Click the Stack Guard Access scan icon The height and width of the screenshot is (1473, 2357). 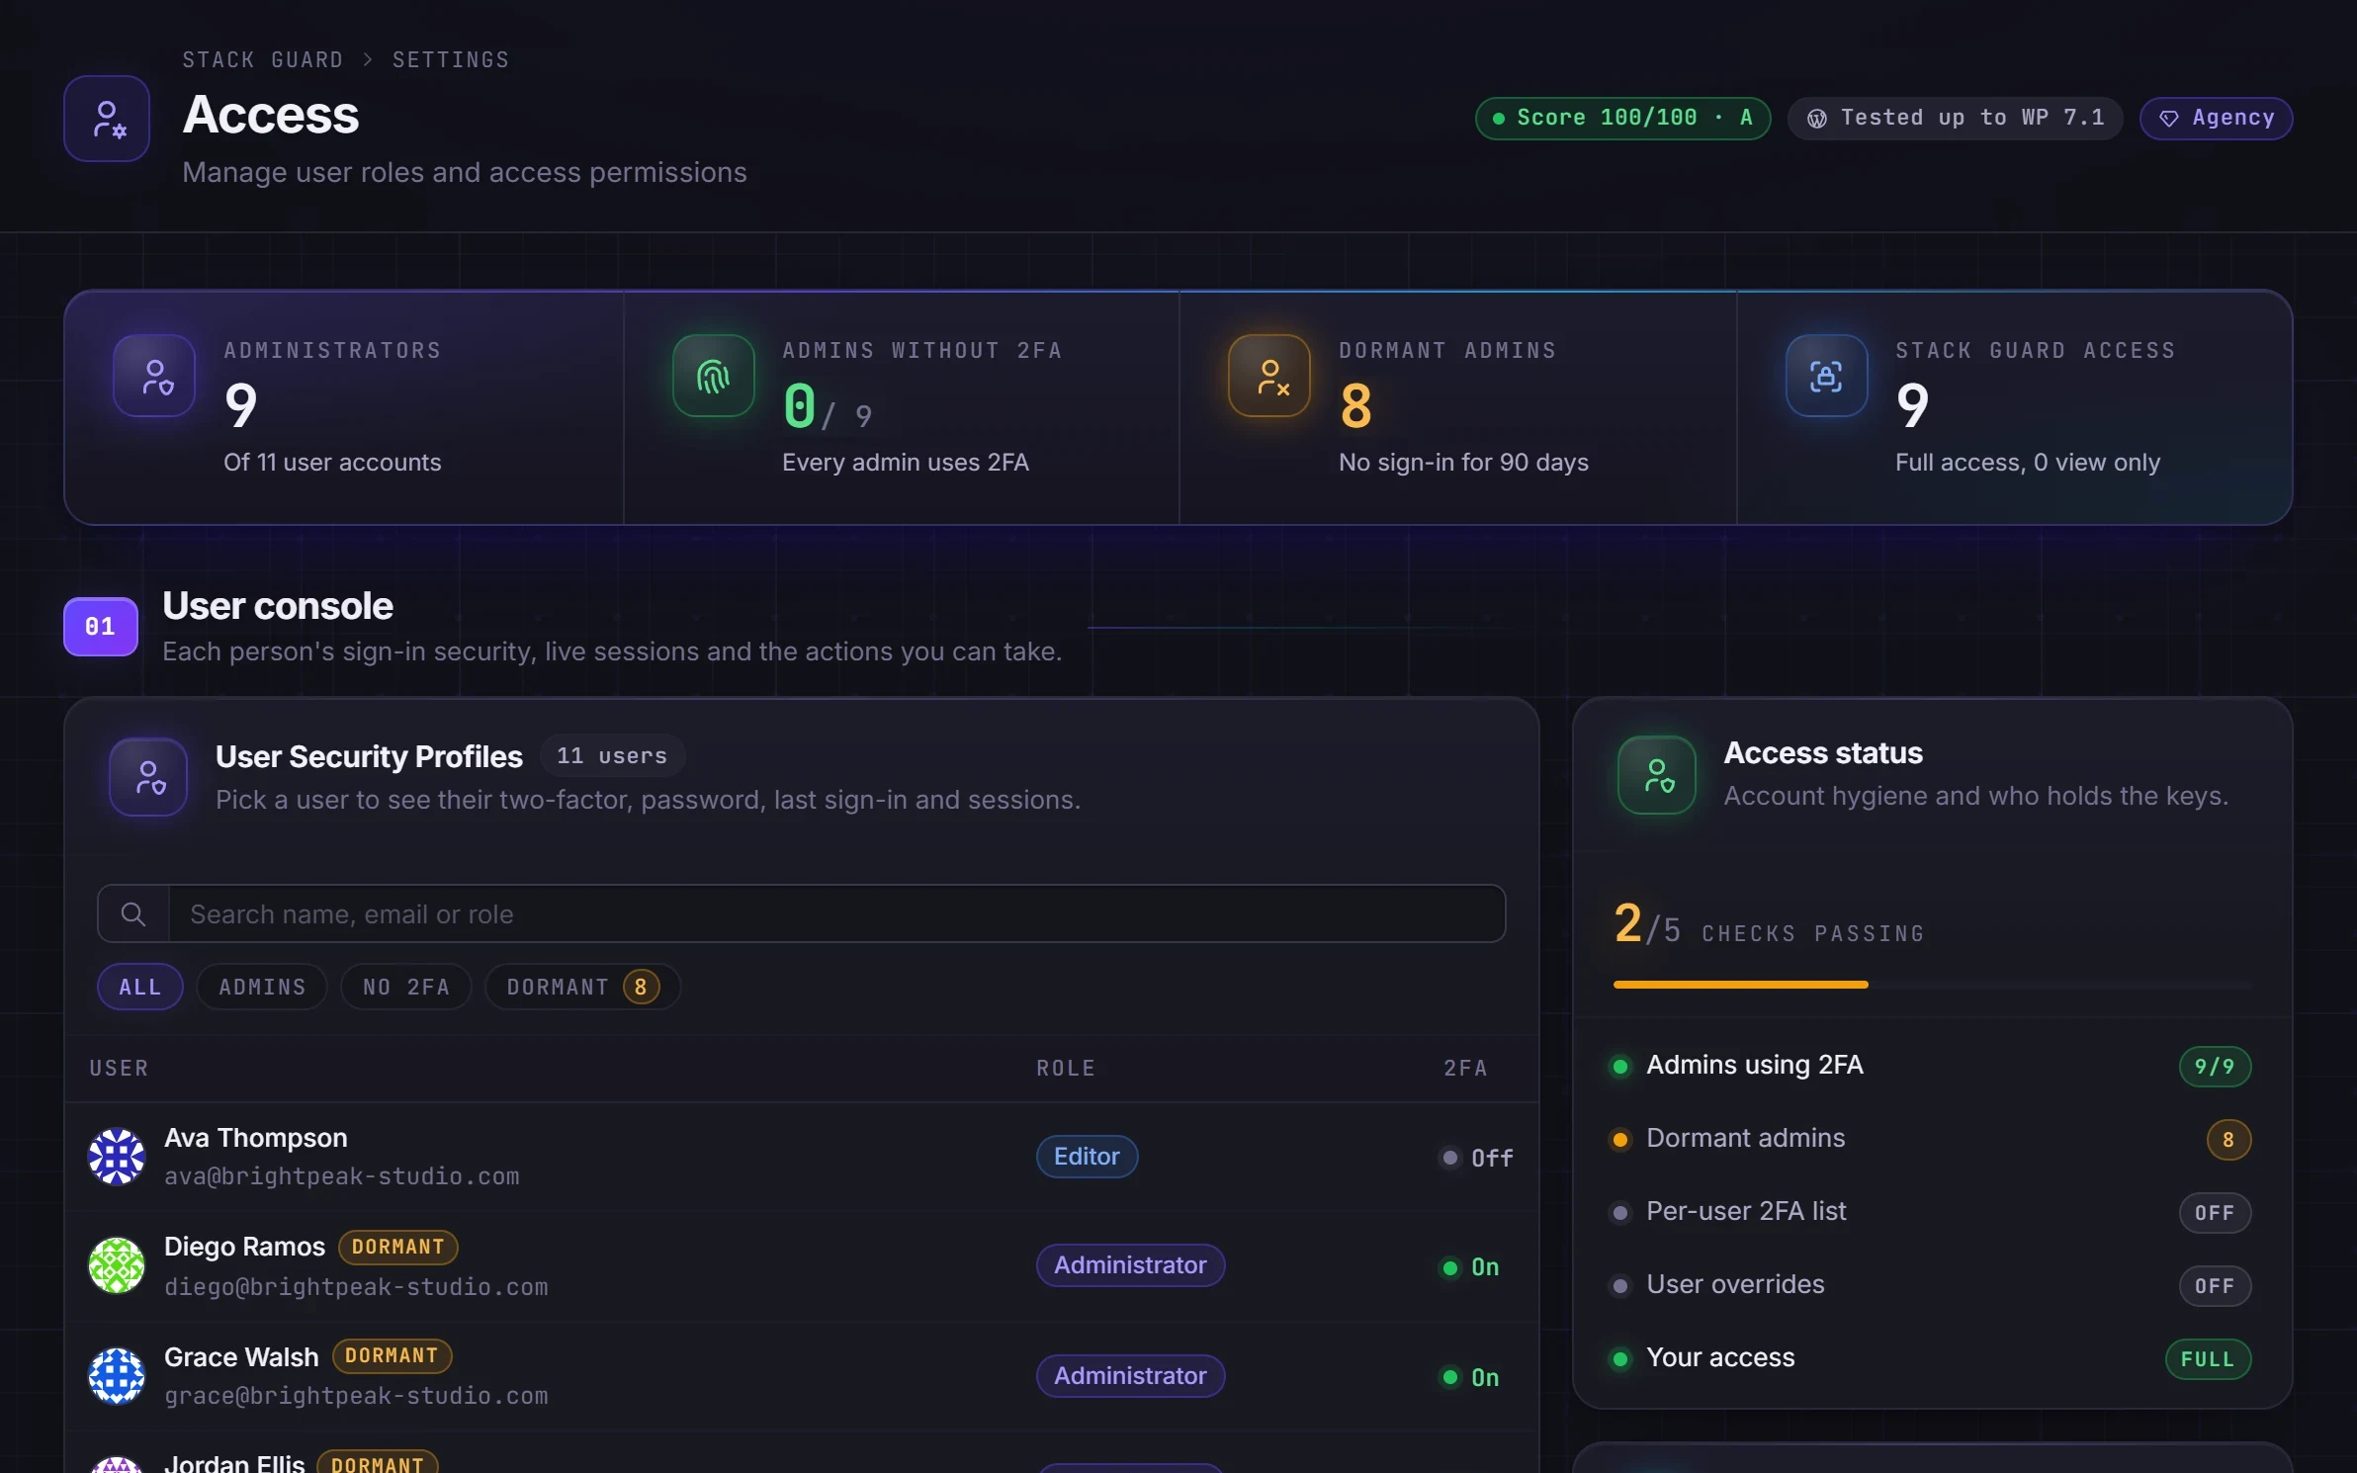1827,376
